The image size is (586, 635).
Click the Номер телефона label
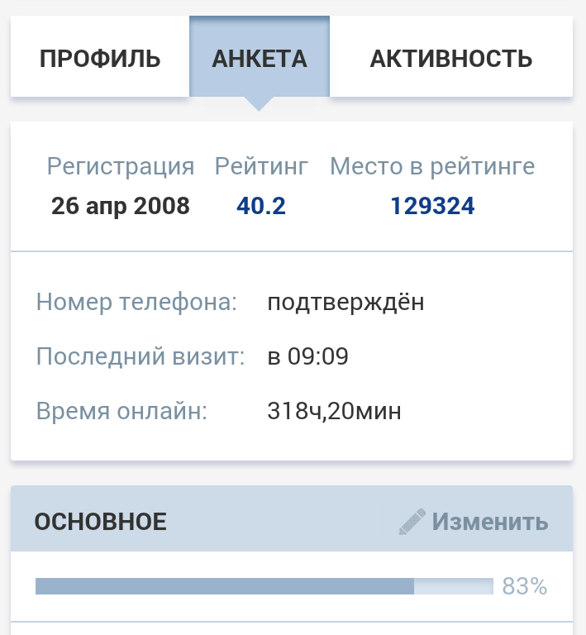[136, 303]
